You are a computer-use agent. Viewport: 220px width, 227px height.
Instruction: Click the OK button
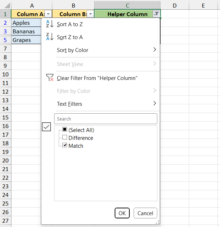pos(122,213)
